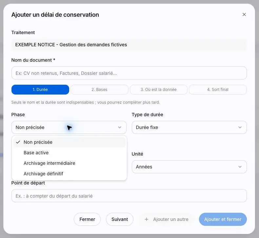The height and width of the screenshot is (238, 259).
Task: Choose Archivage définitif option
Action: pyautogui.click(x=69, y=174)
